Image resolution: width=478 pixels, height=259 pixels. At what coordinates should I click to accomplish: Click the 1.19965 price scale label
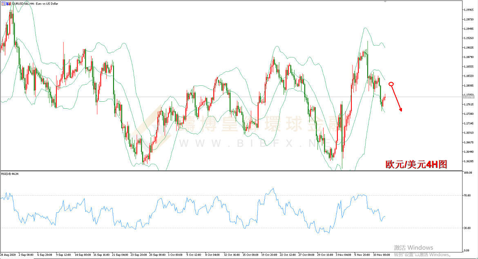point(469,10)
